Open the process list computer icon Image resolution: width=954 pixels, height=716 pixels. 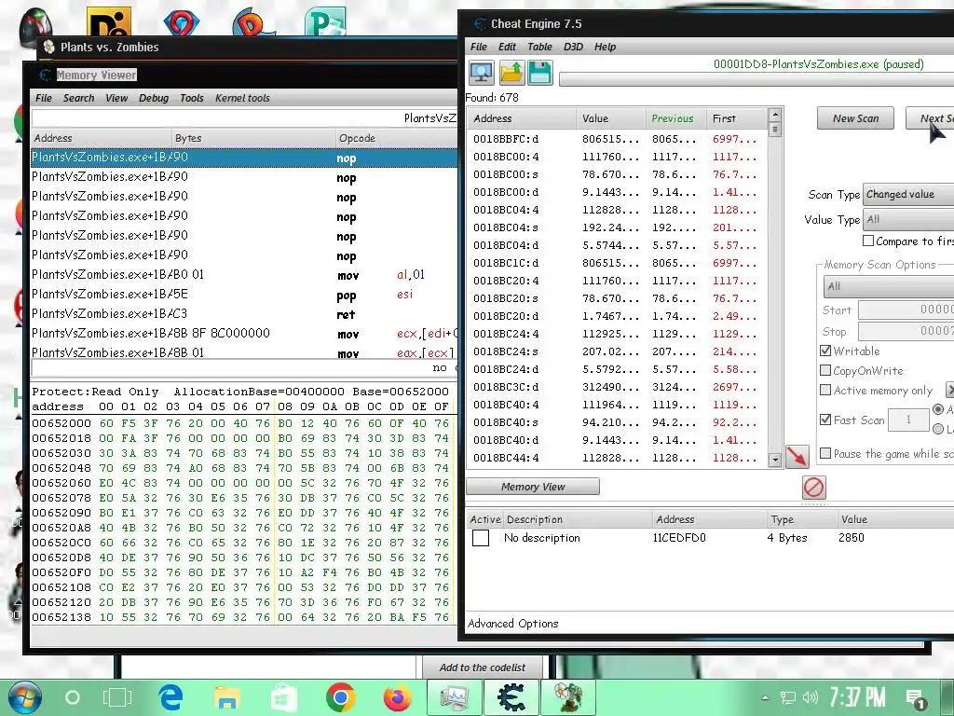point(482,73)
